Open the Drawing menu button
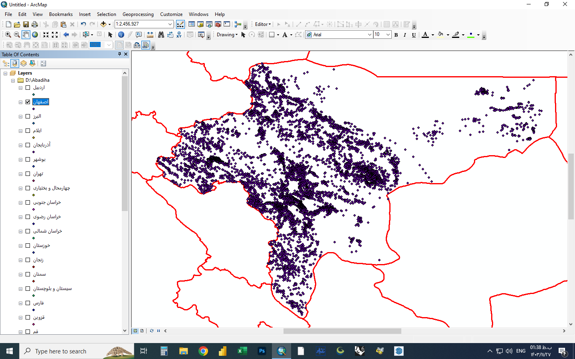The width and height of the screenshot is (575, 359). pos(227,35)
